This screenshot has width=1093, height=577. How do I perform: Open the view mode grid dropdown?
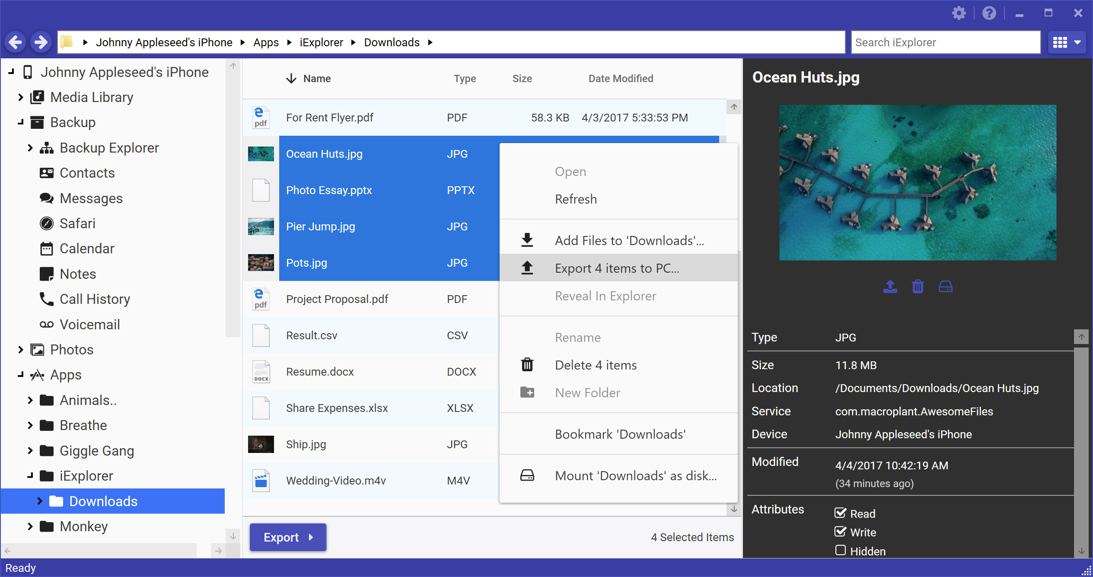pyautogui.click(x=1067, y=42)
